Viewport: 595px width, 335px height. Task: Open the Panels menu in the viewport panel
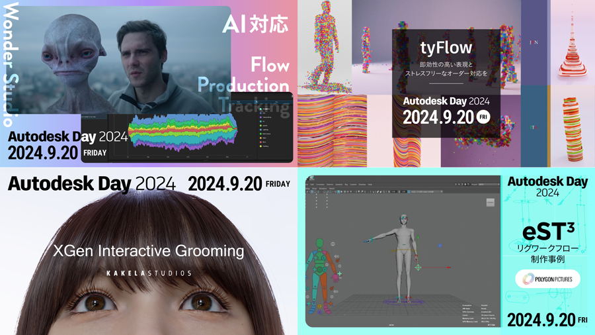pyautogui.click(x=332, y=189)
